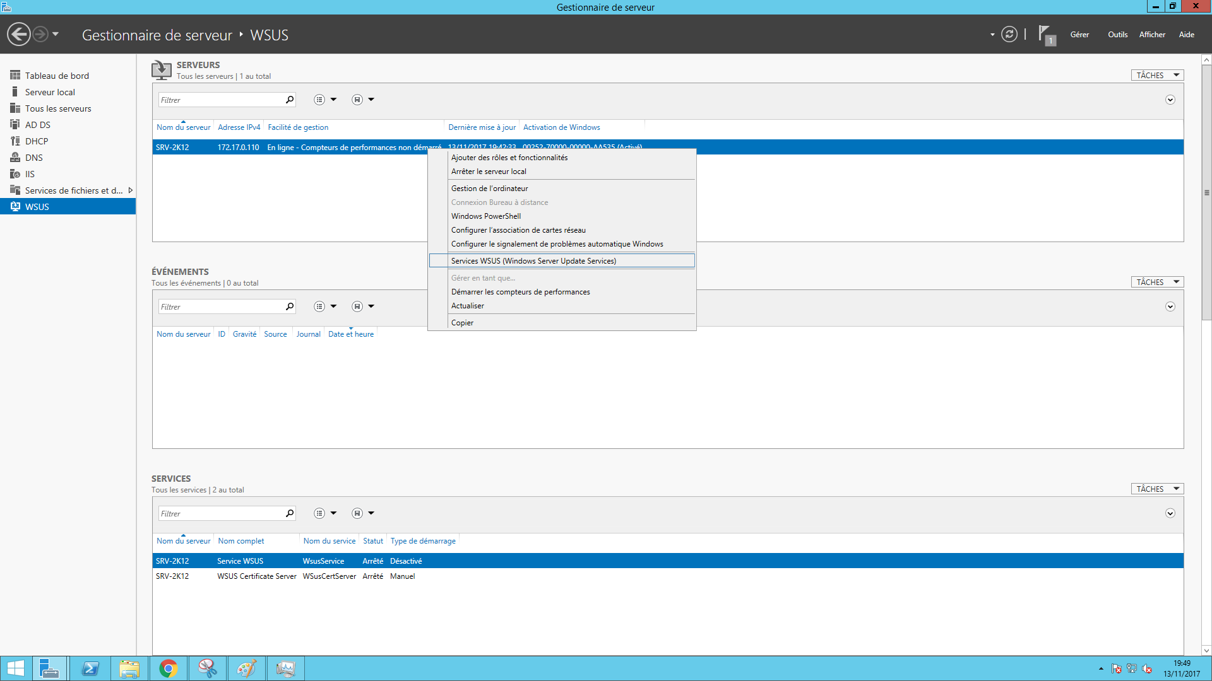This screenshot has width=1212, height=681.
Task: Sort servers by Adresse IPv4 column
Action: pos(239,127)
